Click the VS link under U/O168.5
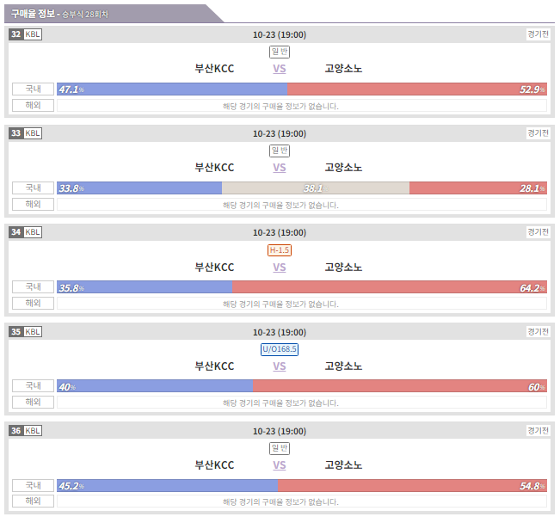The image size is (560, 523). (280, 366)
